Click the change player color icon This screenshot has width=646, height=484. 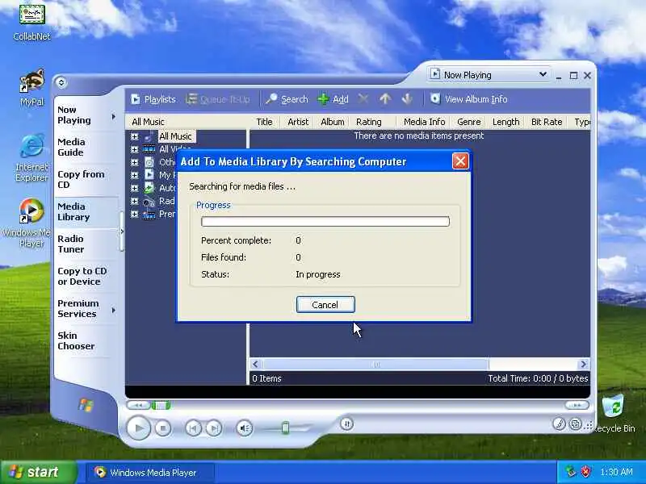click(559, 424)
